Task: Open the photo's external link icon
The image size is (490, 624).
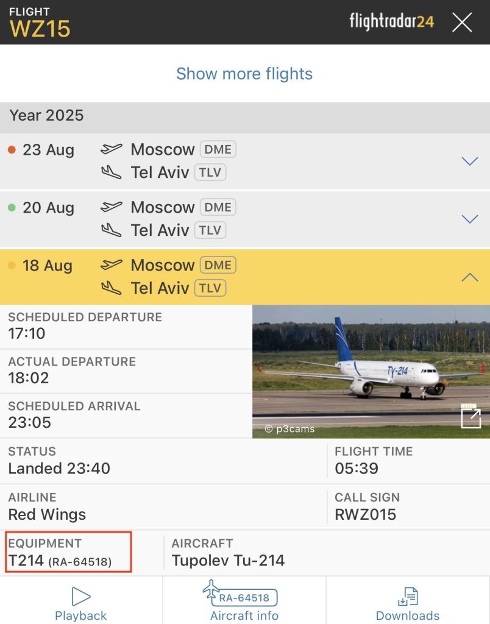Action: 471,416
